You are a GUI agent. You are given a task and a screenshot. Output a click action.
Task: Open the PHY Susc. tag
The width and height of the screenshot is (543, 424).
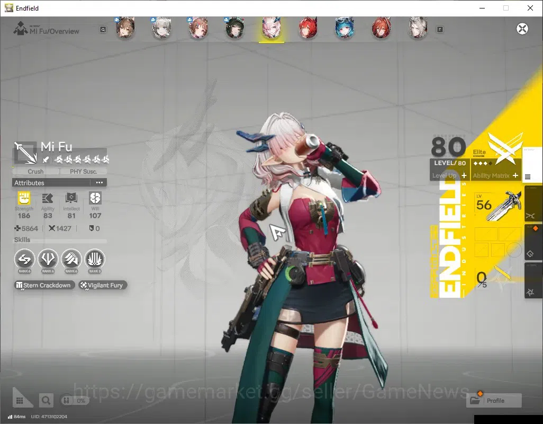tap(83, 171)
